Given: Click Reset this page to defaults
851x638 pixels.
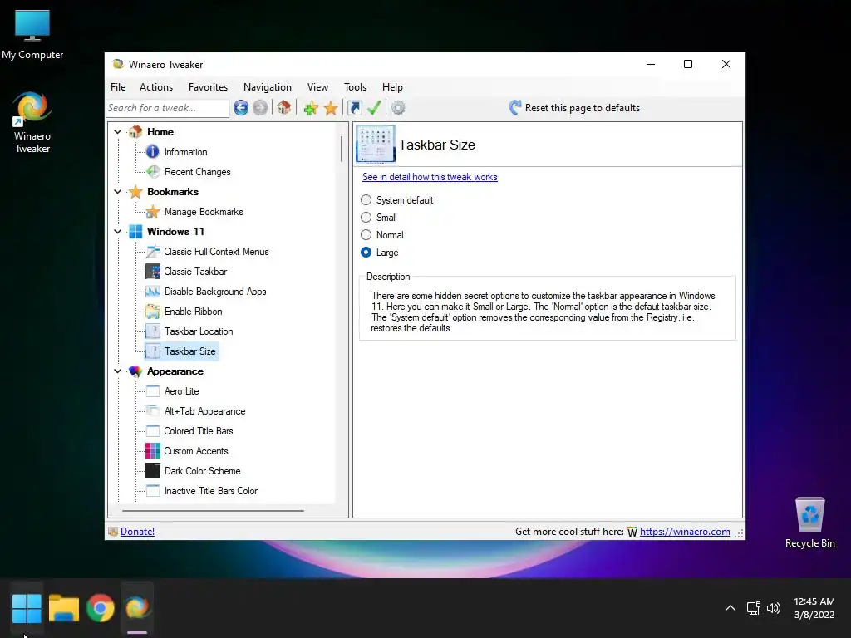Looking at the screenshot, I should coord(575,108).
